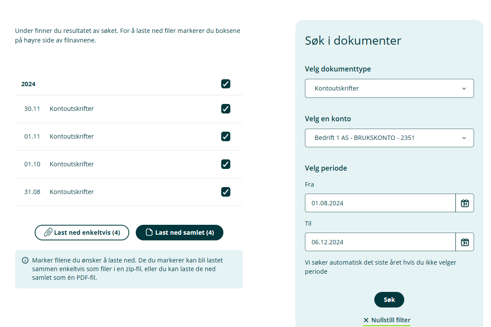The image size is (491, 327).
Task: Click the Fra date input field
Action: click(x=380, y=203)
